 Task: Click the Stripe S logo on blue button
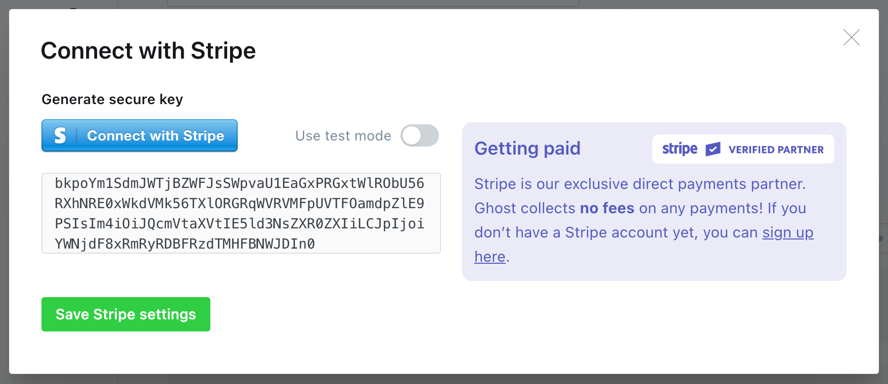click(x=60, y=135)
